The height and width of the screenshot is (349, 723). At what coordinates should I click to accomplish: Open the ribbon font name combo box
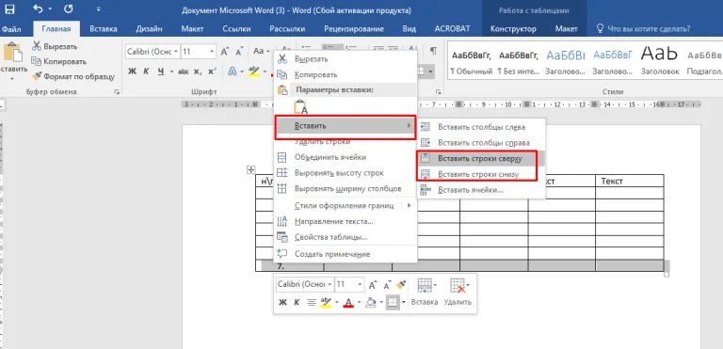(153, 51)
